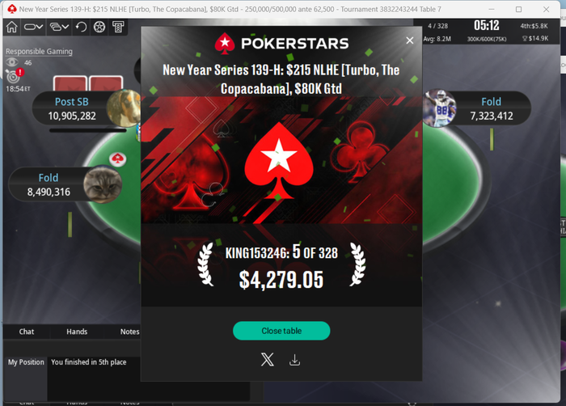
Task: Expand the table view dropdown
Action: click(33, 27)
